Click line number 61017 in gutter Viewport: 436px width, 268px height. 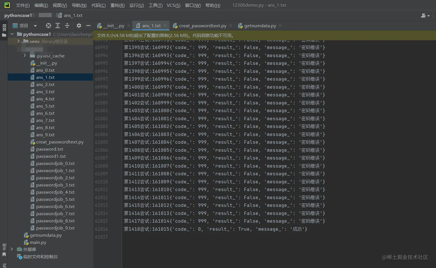(101, 237)
